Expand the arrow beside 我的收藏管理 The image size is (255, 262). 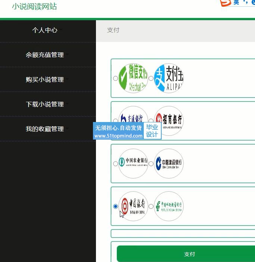pyautogui.click(x=67, y=128)
